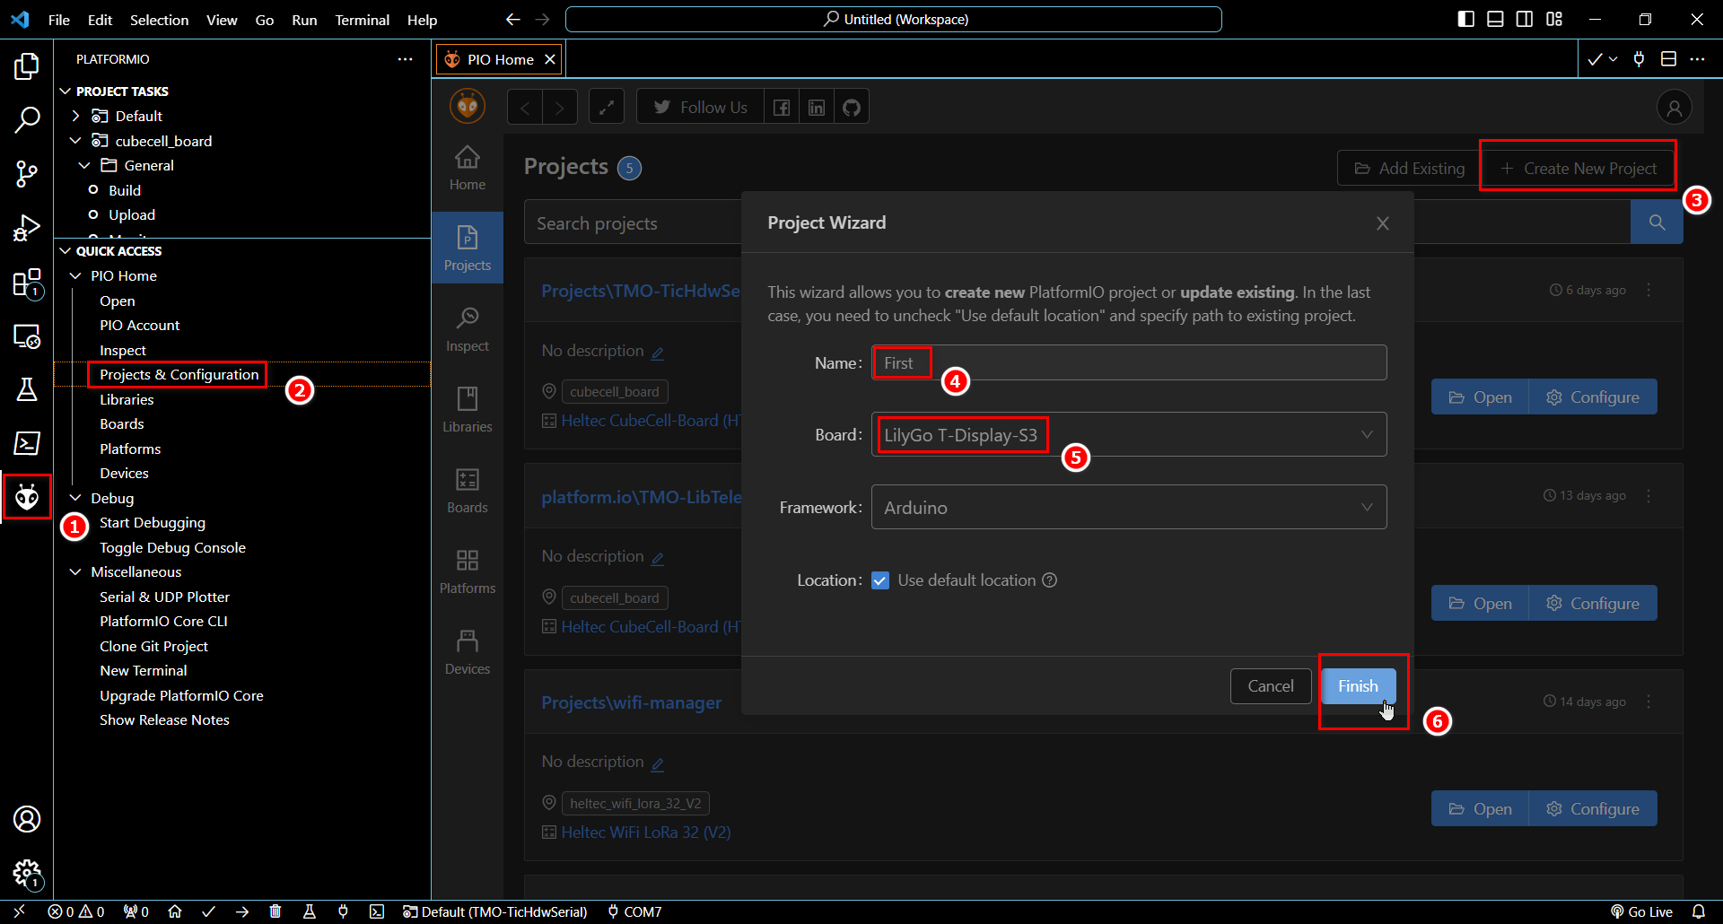Open Devices in PIO Home sidebar
Image resolution: width=1723 pixels, height=924 pixels.
tap(468, 652)
